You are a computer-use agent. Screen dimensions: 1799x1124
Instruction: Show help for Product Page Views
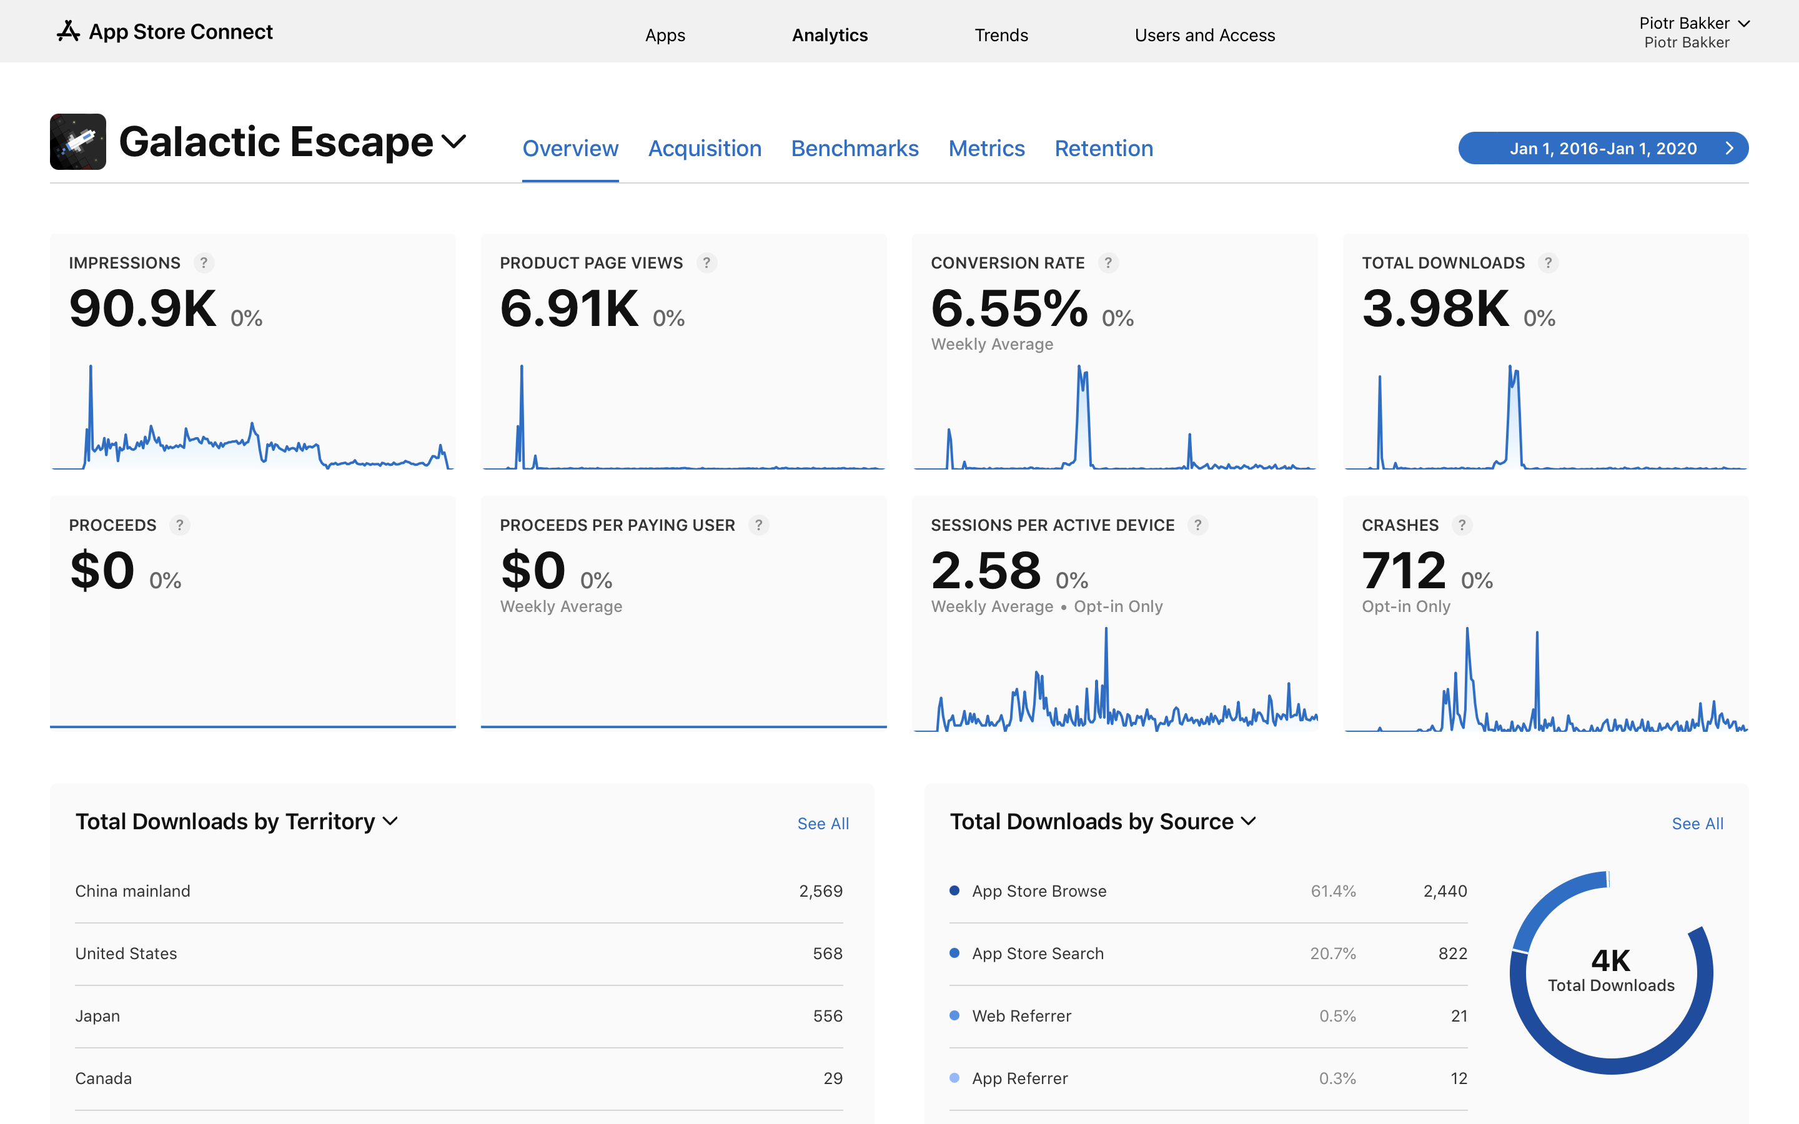[706, 262]
